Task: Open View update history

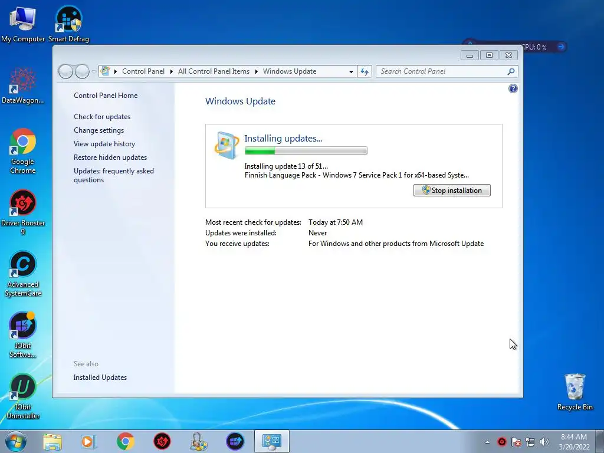Action: tap(104, 144)
